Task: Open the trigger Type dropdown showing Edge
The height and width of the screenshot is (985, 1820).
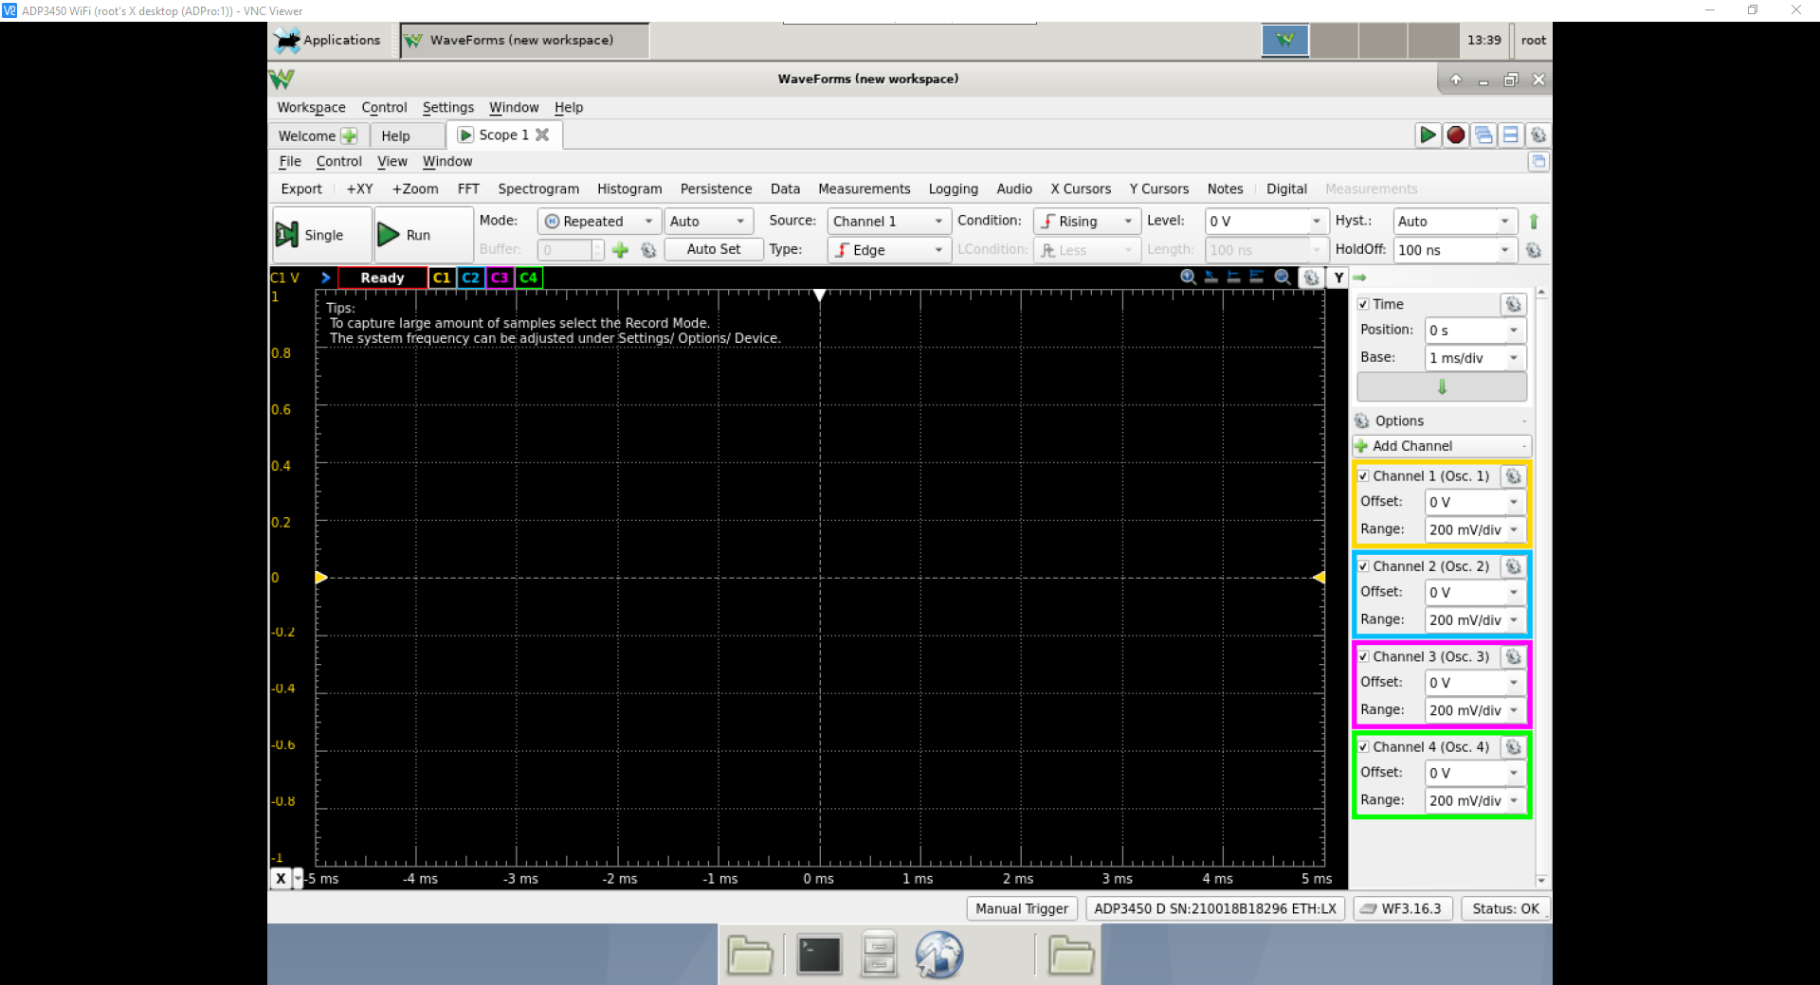Action: [888, 250]
